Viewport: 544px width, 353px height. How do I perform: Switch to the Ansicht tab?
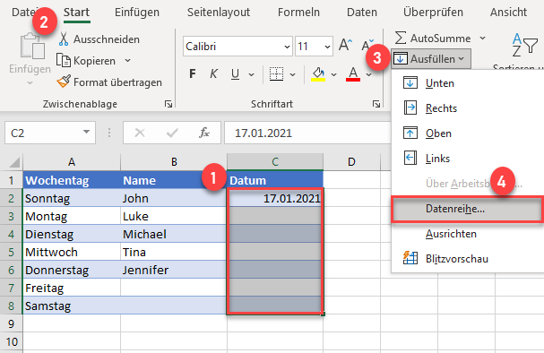click(508, 13)
